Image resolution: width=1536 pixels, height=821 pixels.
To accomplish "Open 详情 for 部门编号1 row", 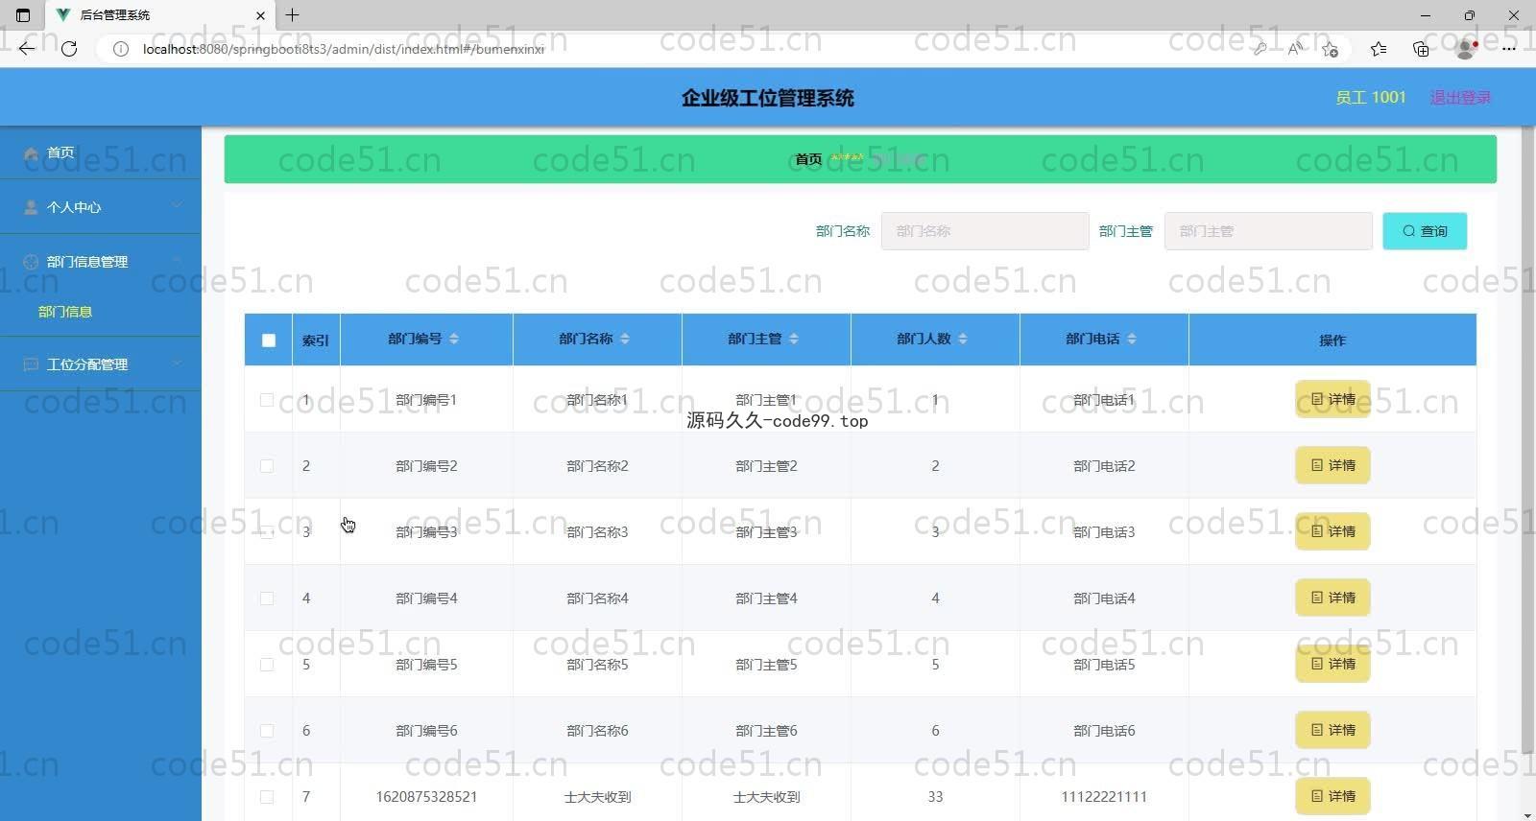I will pos(1332,399).
